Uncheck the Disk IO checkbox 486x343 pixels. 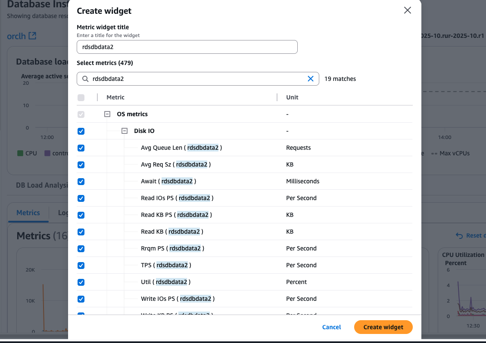click(x=81, y=131)
